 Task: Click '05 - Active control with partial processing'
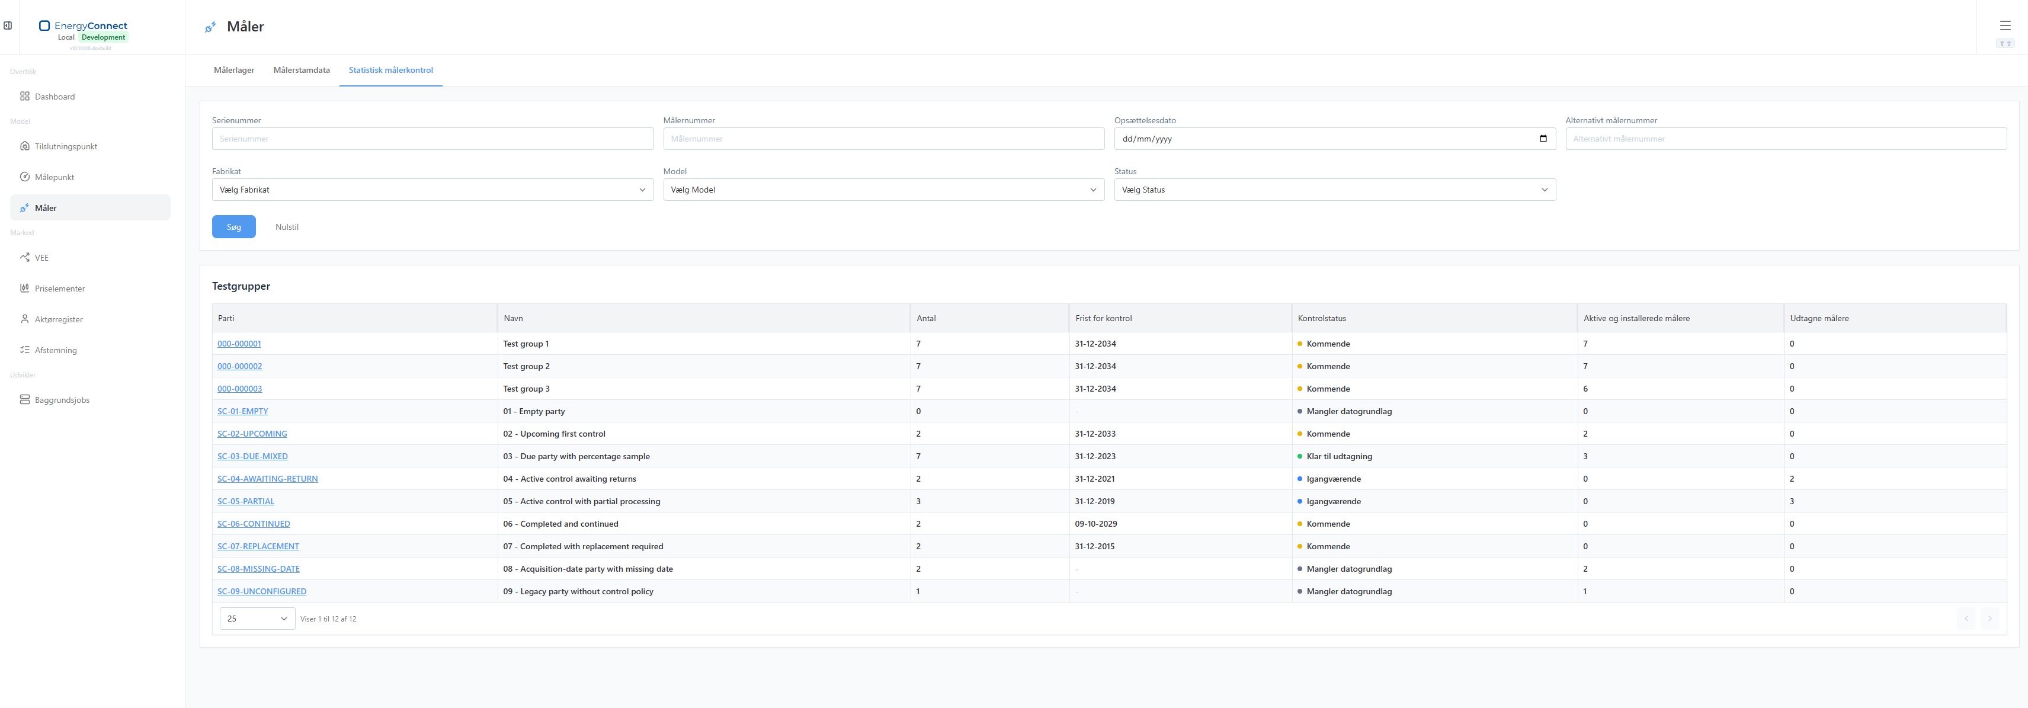pyautogui.click(x=581, y=501)
